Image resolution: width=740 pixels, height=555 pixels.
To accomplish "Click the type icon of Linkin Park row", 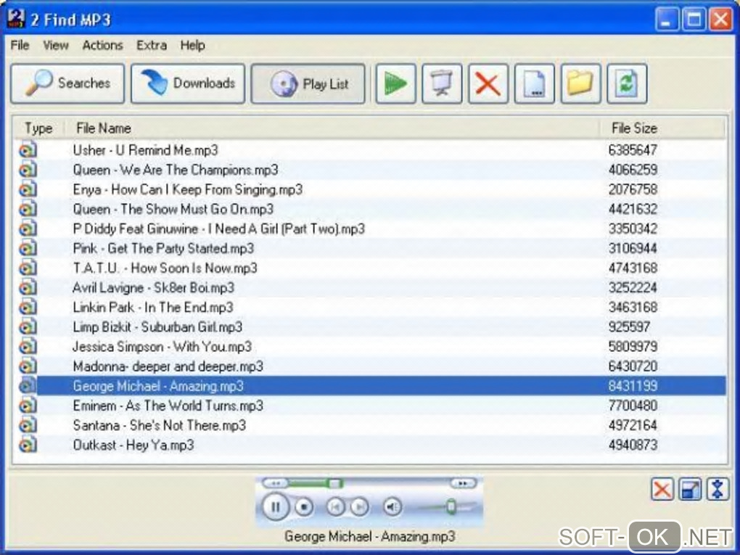I will click(x=28, y=308).
